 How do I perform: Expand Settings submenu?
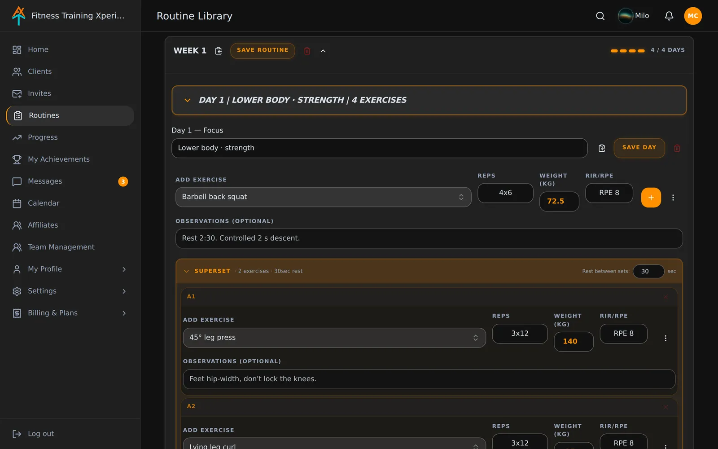(x=124, y=291)
